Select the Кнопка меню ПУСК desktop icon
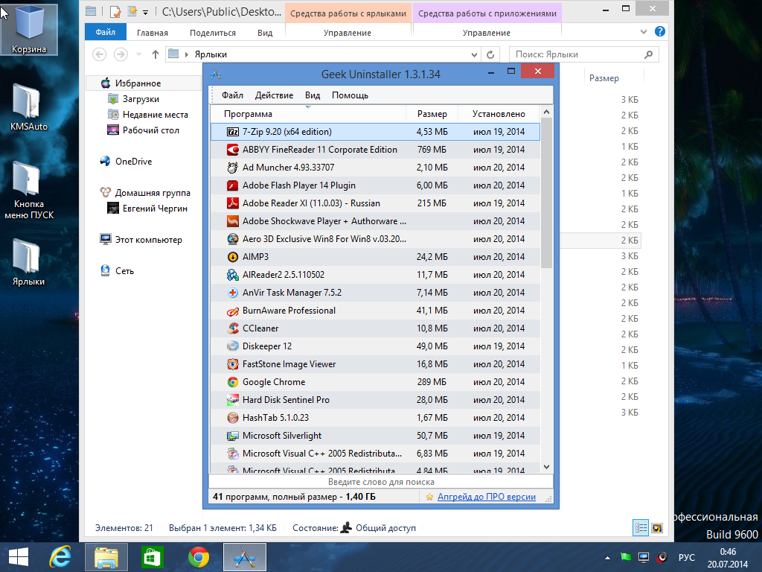This screenshot has height=572, width=762. [x=28, y=190]
